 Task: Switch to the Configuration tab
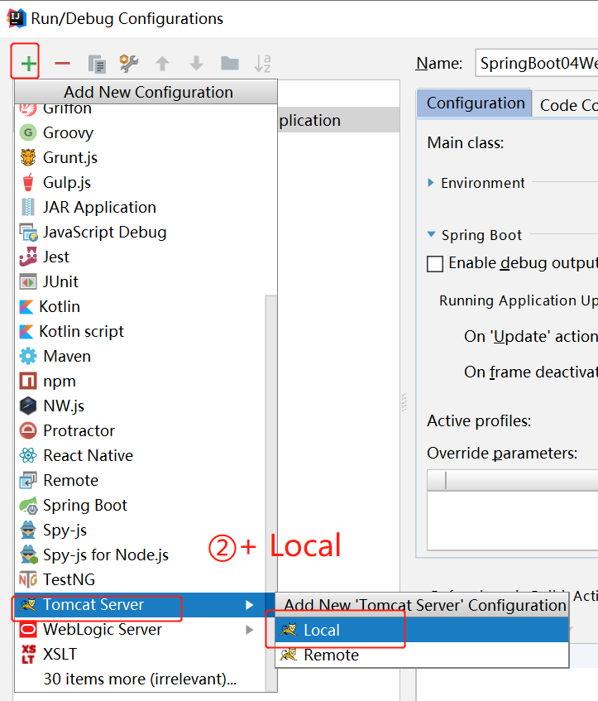[x=475, y=103]
